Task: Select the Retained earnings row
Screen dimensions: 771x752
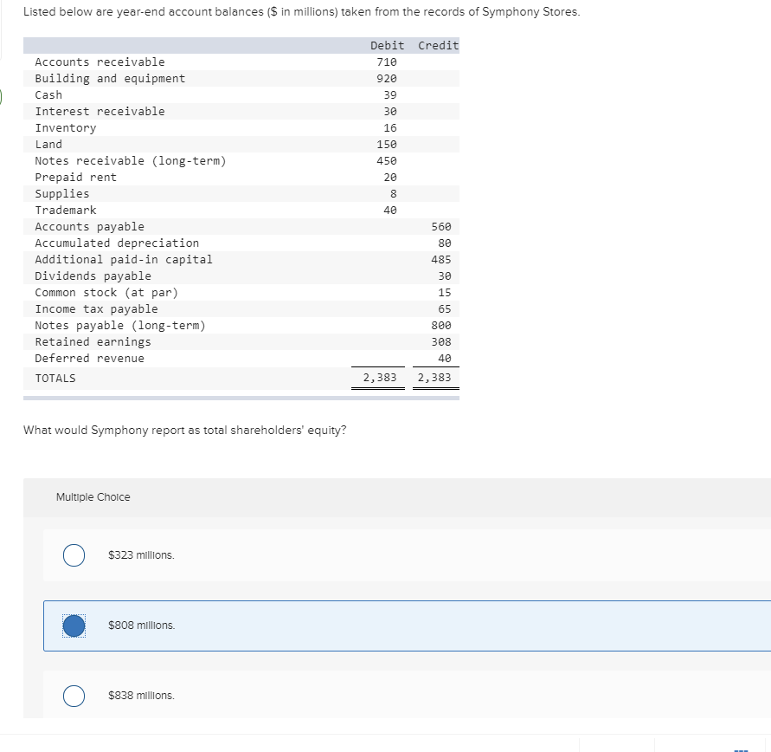Action: click(173, 341)
